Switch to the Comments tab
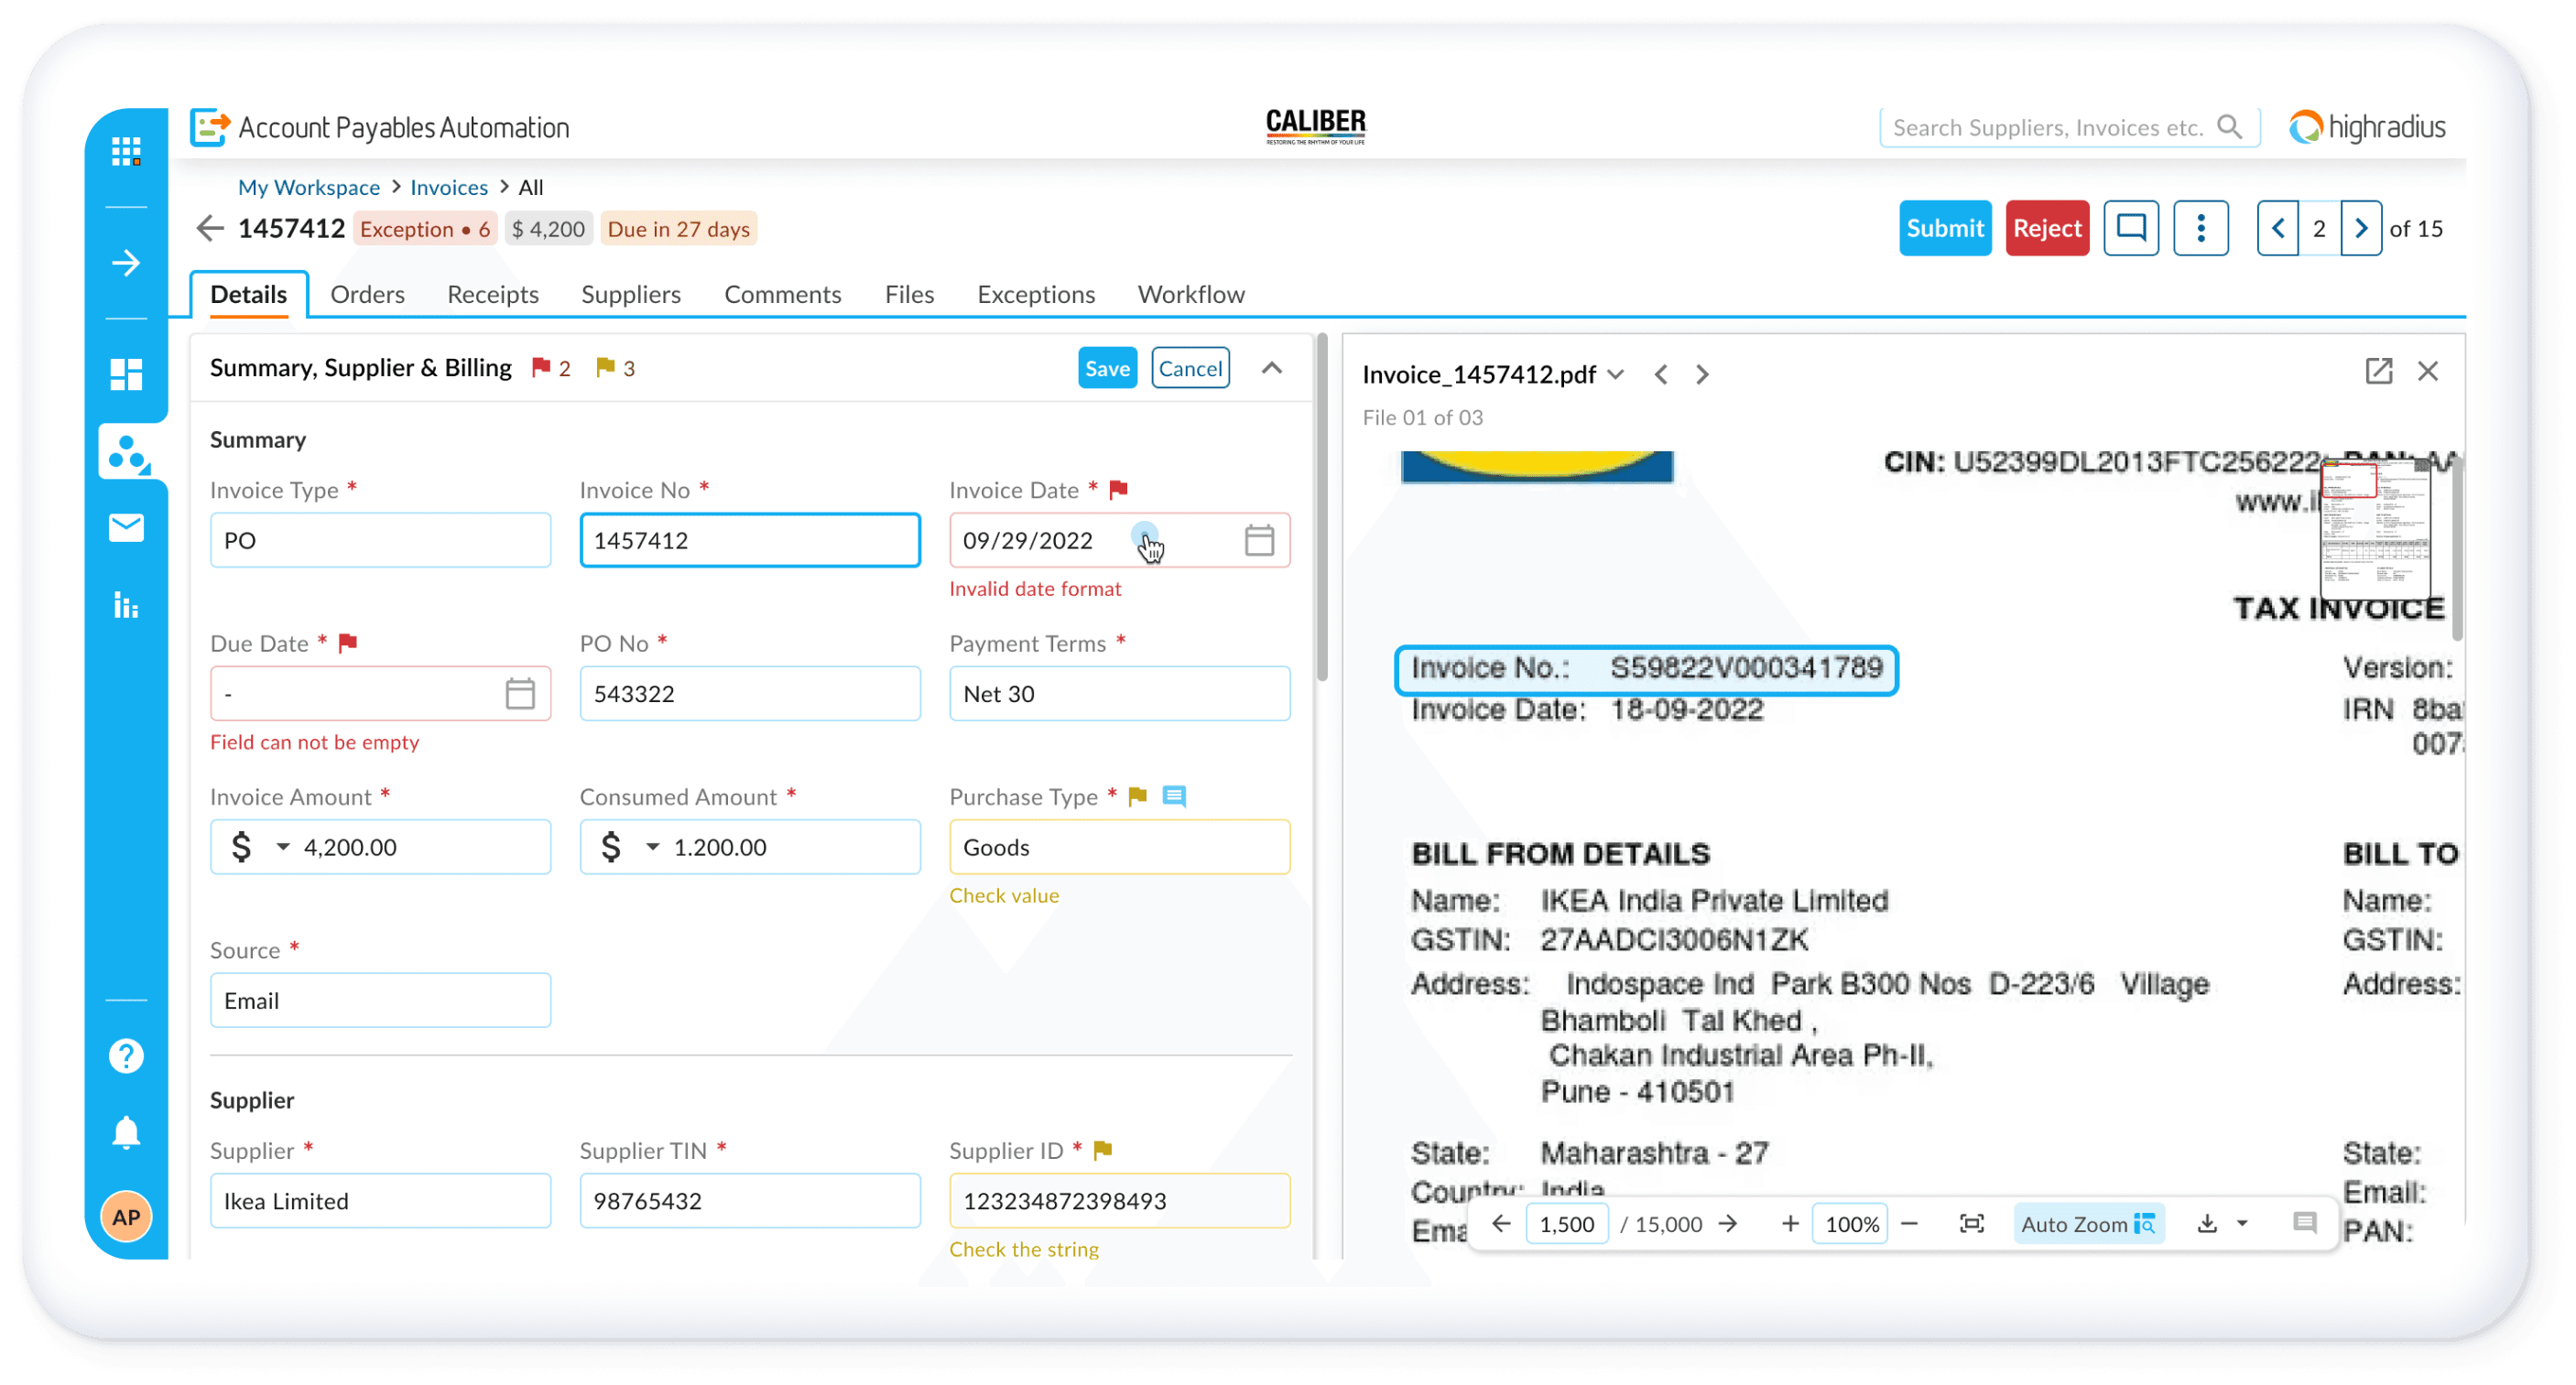2576x1385 pixels. 783,294
